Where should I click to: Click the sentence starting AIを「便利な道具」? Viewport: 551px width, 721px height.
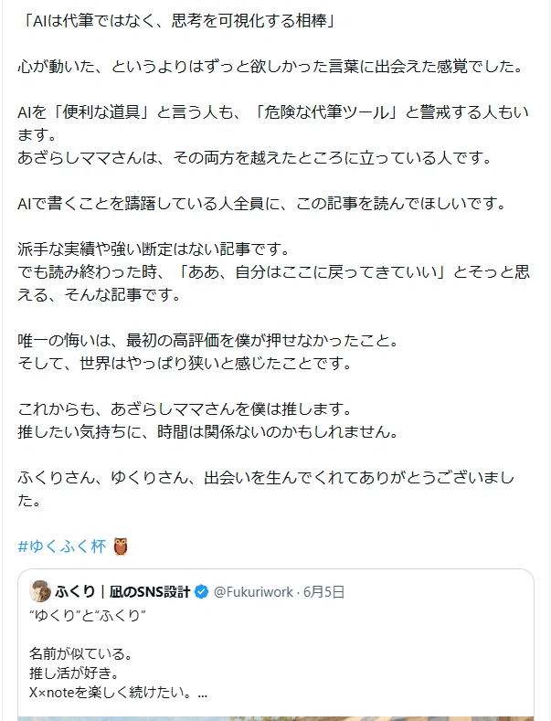273,123
